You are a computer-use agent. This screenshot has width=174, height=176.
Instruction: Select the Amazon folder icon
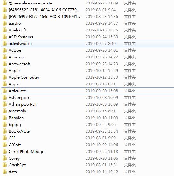(4, 57)
